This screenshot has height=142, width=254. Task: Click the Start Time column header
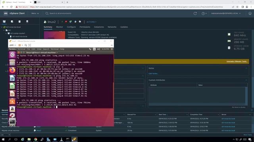coord(162,115)
